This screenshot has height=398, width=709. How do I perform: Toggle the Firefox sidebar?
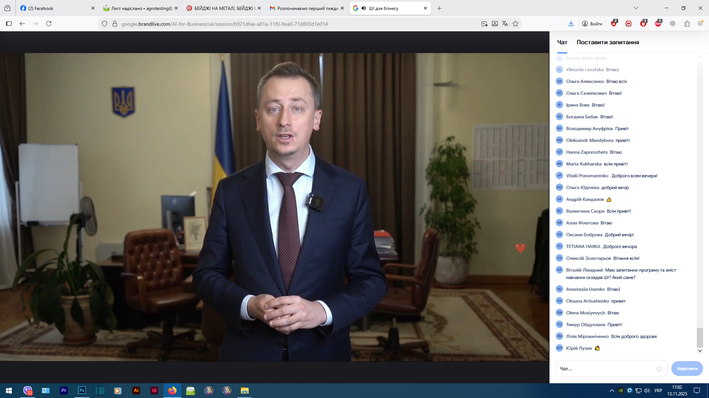coord(9,24)
